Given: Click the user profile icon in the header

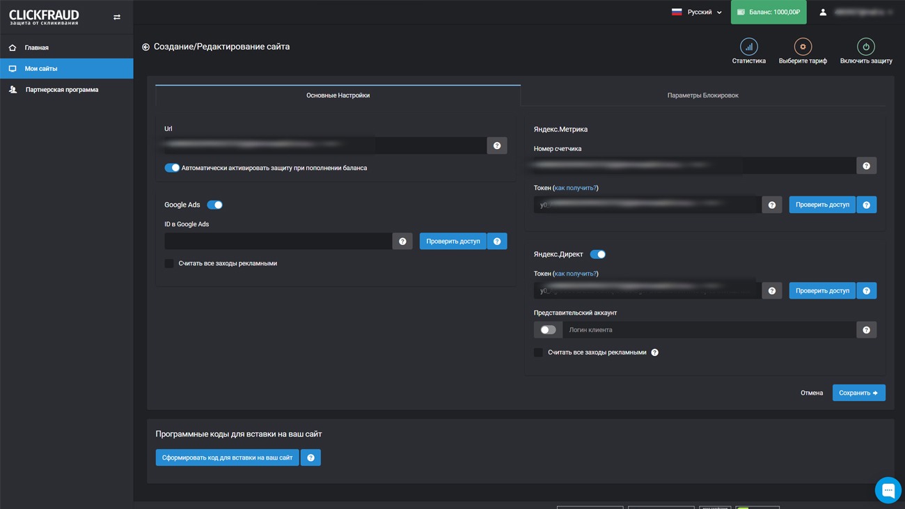Looking at the screenshot, I should (x=823, y=13).
